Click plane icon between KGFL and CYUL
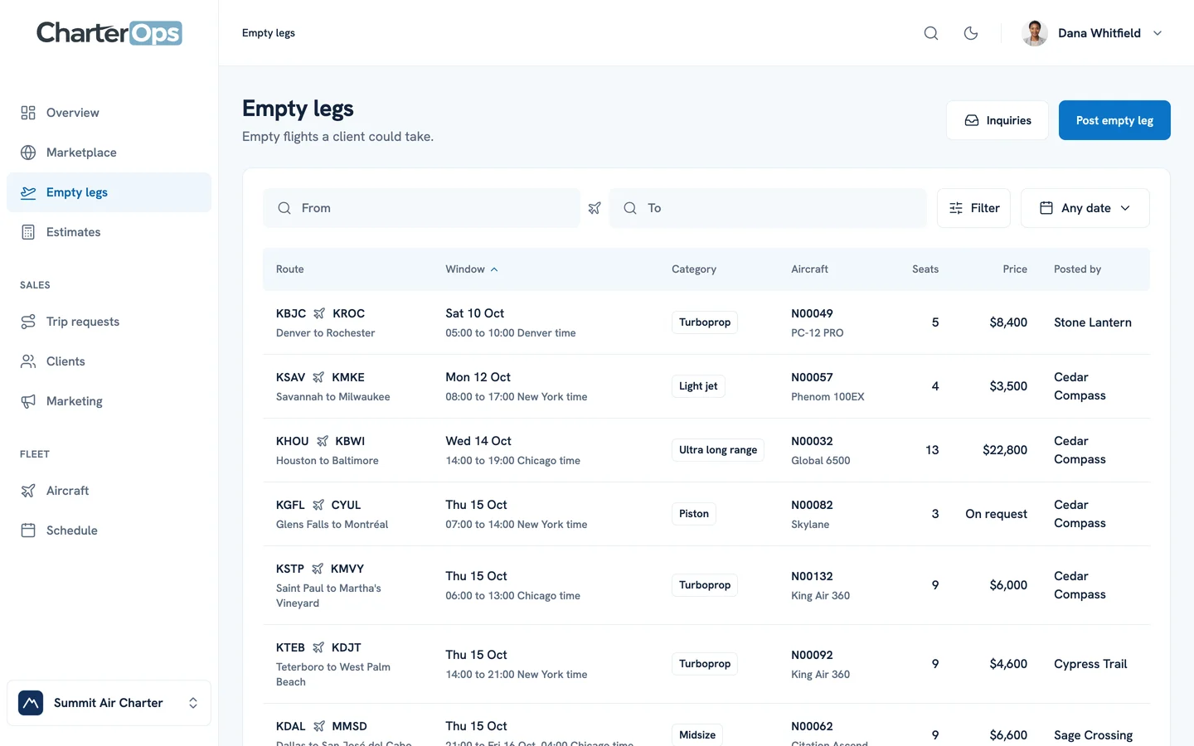 [318, 505]
